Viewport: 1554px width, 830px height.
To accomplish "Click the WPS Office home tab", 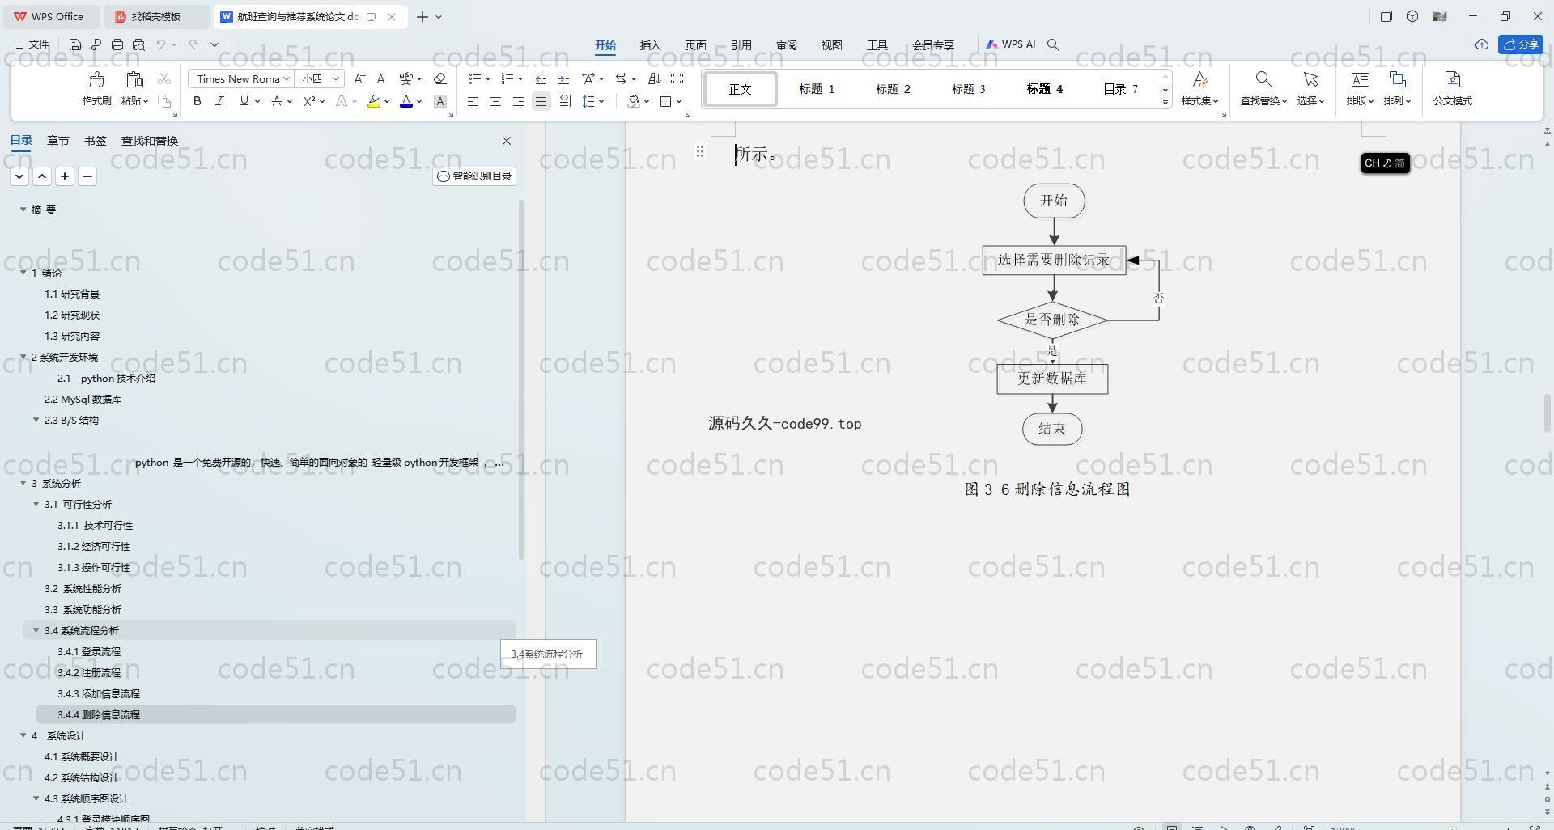I will click(x=50, y=16).
